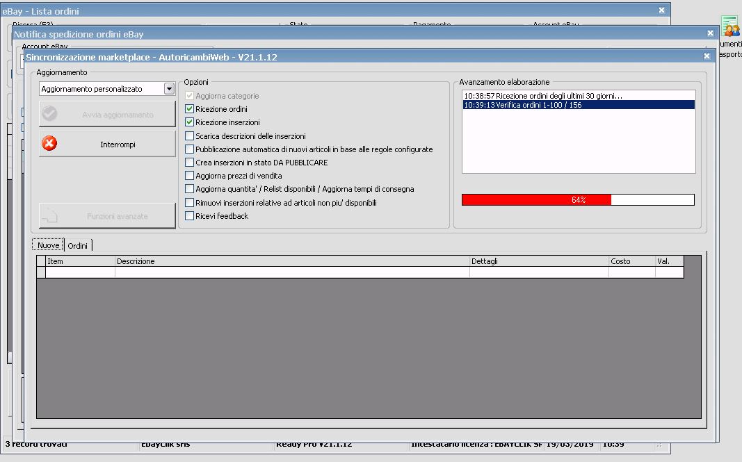Image resolution: width=742 pixels, height=462 pixels.
Task: Check Crea inserzioni in stato DA PUBBLICARE
Action: pyautogui.click(x=189, y=162)
